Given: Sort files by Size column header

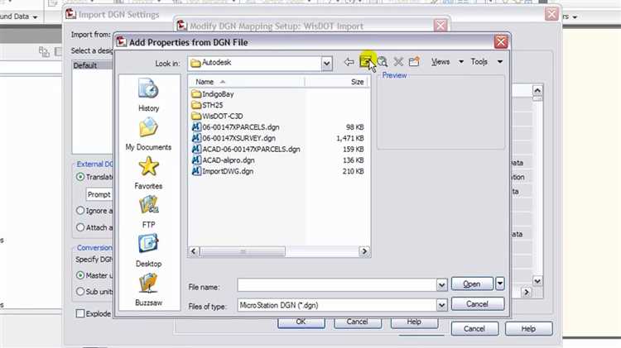Looking at the screenshot, I should coord(337,82).
